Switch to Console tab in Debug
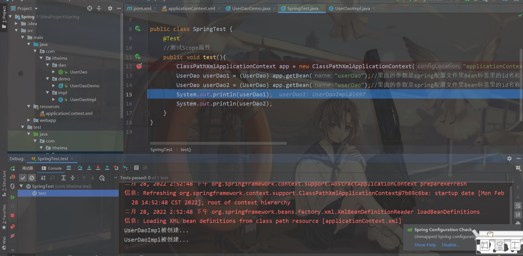Screen dimensions: 523x256 click(52, 168)
